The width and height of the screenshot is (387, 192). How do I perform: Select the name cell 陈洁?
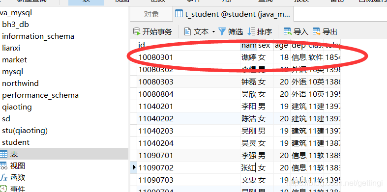click(x=248, y=118)
